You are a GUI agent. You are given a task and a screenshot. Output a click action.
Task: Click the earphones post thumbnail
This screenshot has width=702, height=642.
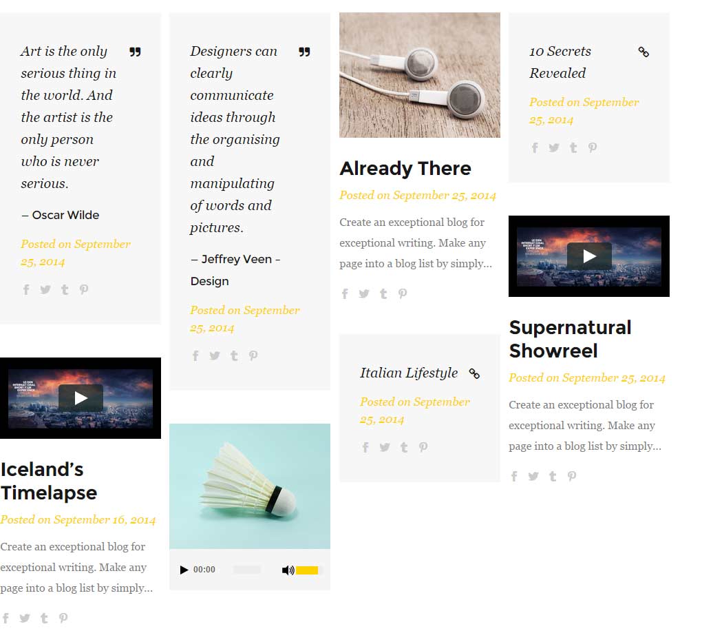(x=420, y=75)
